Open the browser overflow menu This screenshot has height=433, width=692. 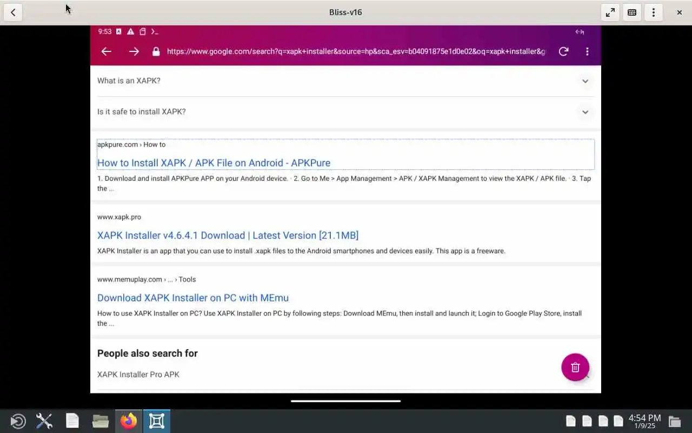click(x=587, y=51)
